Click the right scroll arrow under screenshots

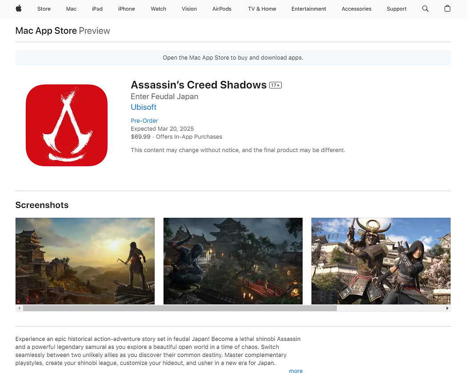(447, 308)
